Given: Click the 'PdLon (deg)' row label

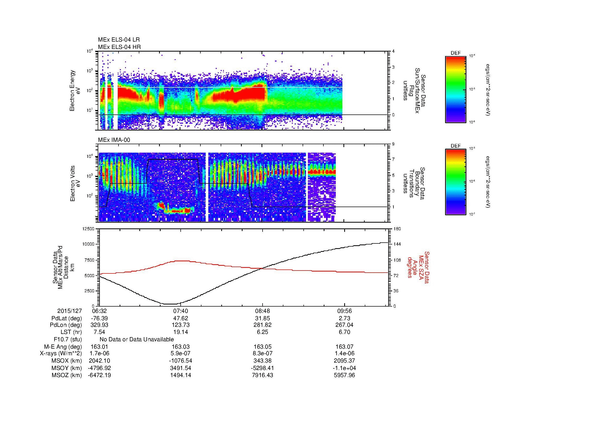Looking at the screenshot, I should (66, 325).
